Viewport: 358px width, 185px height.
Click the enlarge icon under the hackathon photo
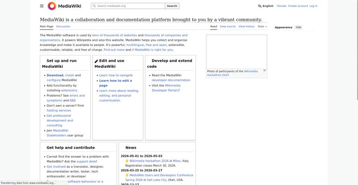(264, 70)
